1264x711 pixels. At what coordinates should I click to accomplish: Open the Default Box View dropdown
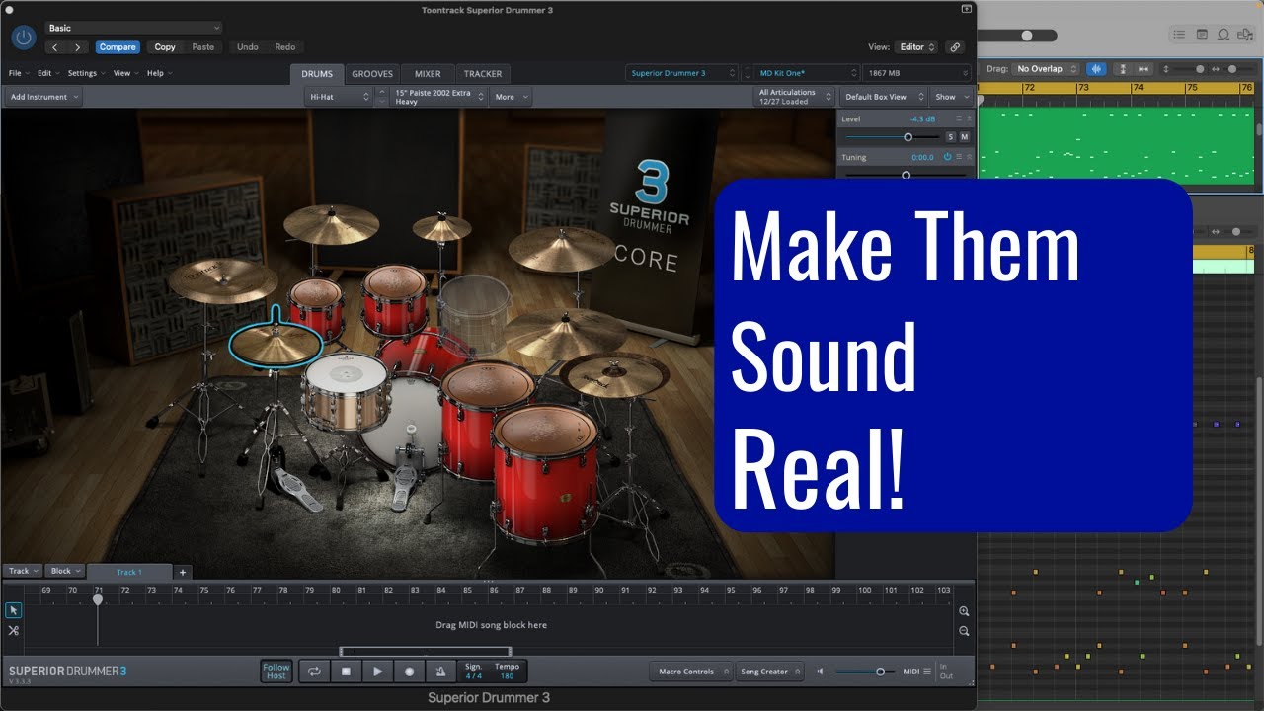point(883,97)
